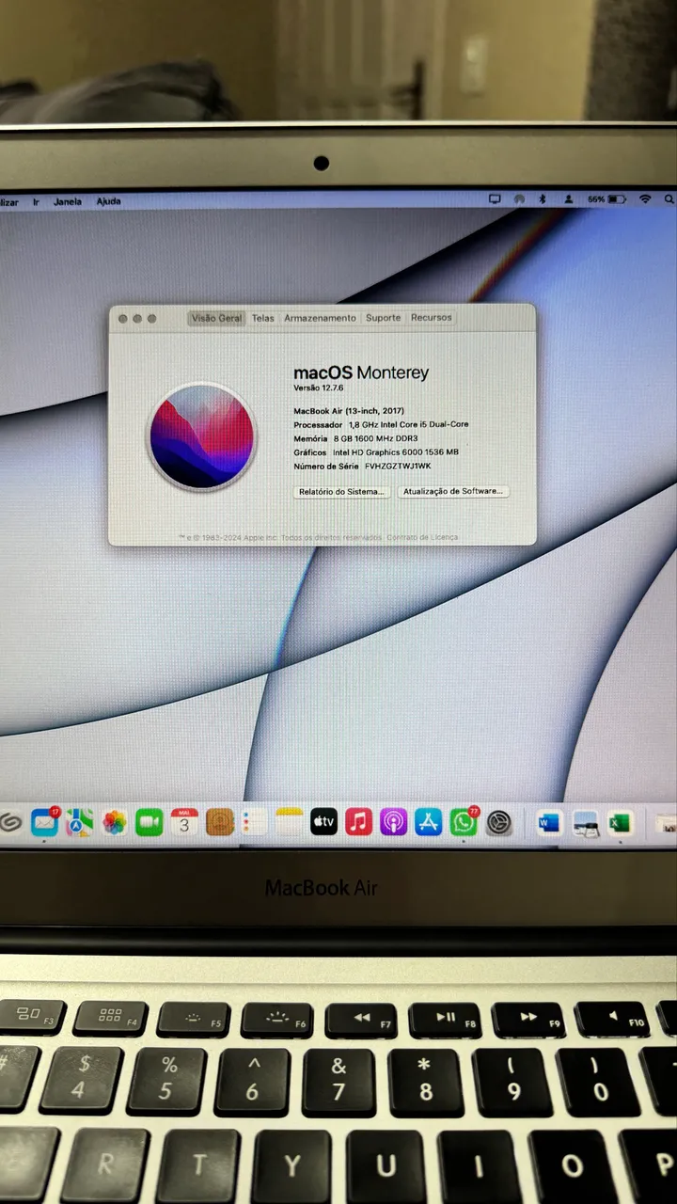Click Atualização de Software button
677x1204 pixels.
(x=453, y=491)
